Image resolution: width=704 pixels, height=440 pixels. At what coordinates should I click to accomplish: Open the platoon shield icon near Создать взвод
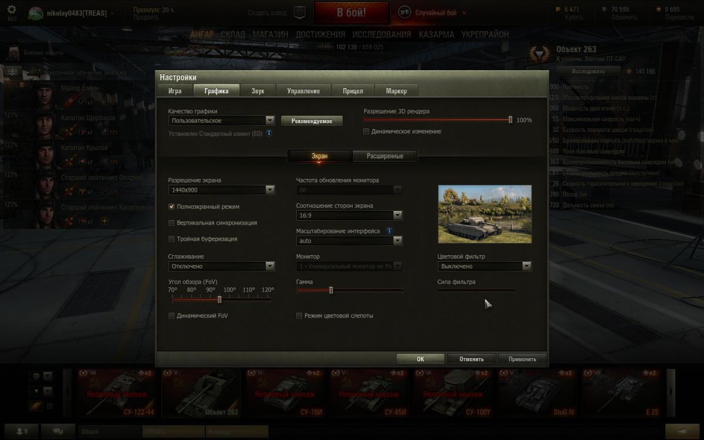[299, 12]
